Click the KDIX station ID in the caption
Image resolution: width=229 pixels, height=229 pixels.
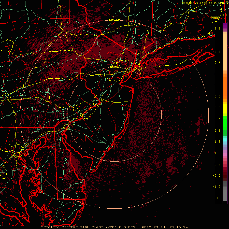tap(146, 227)
